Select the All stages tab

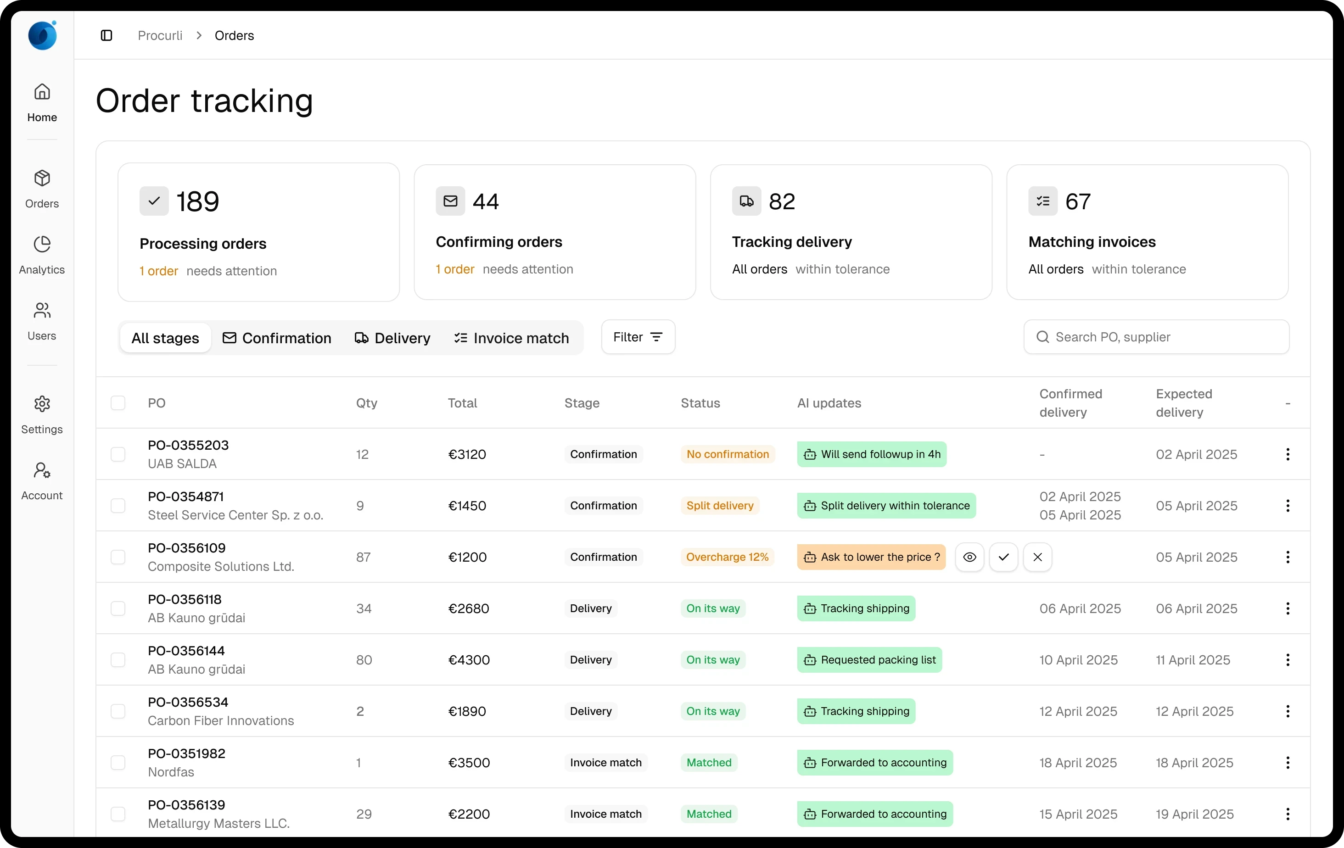click(165, 338)
